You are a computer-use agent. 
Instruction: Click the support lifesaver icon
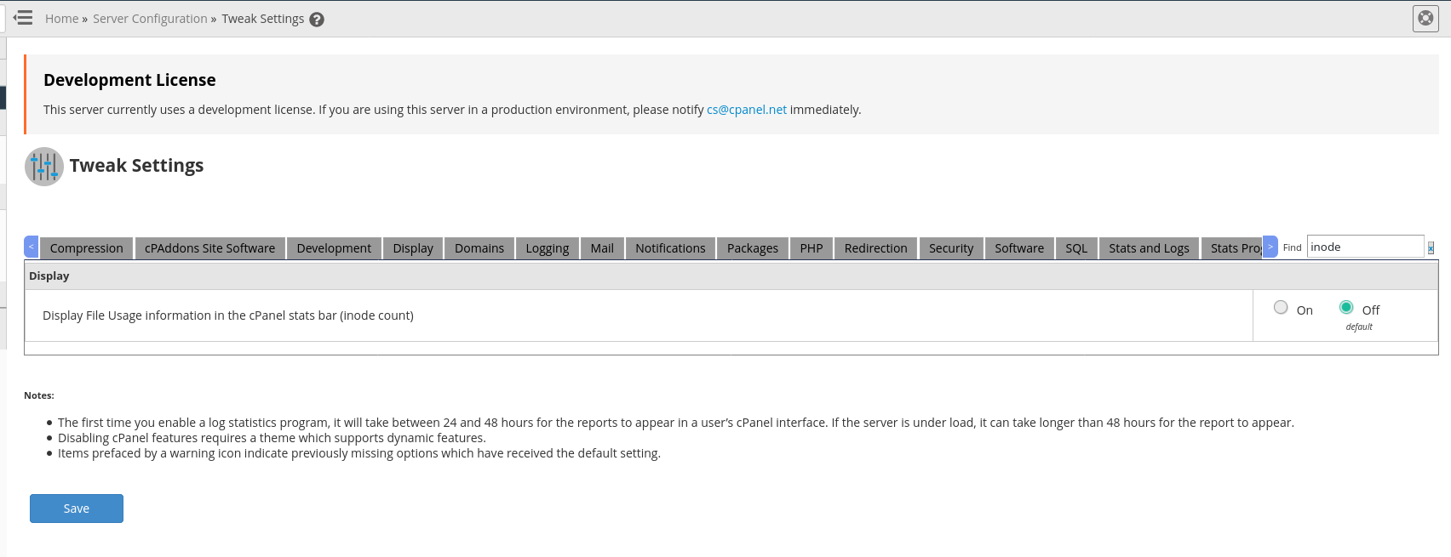(x=1425, y=19)
